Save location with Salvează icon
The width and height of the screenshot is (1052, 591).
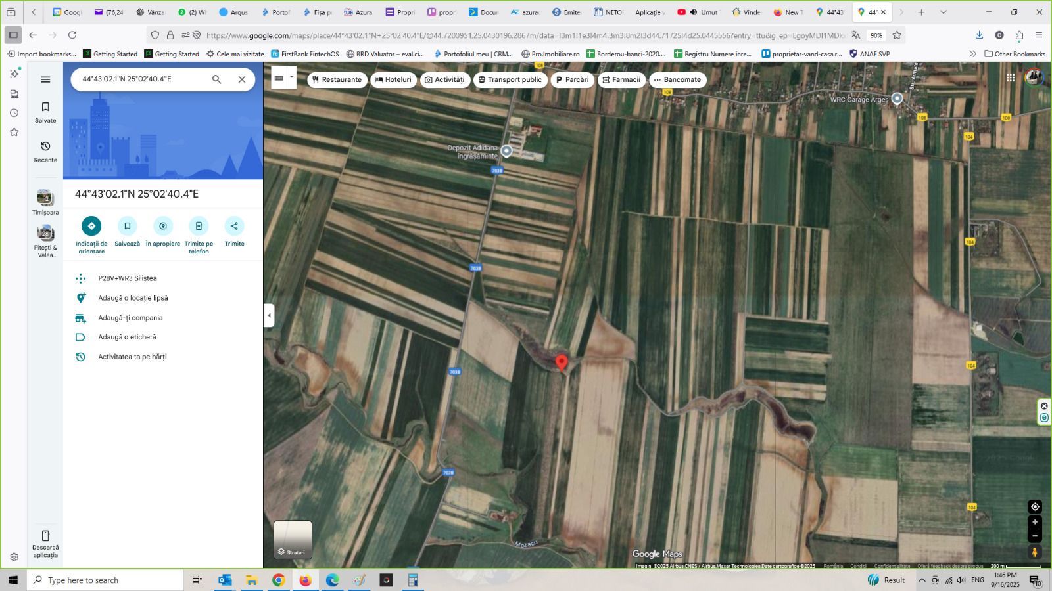tap(127, 226)
